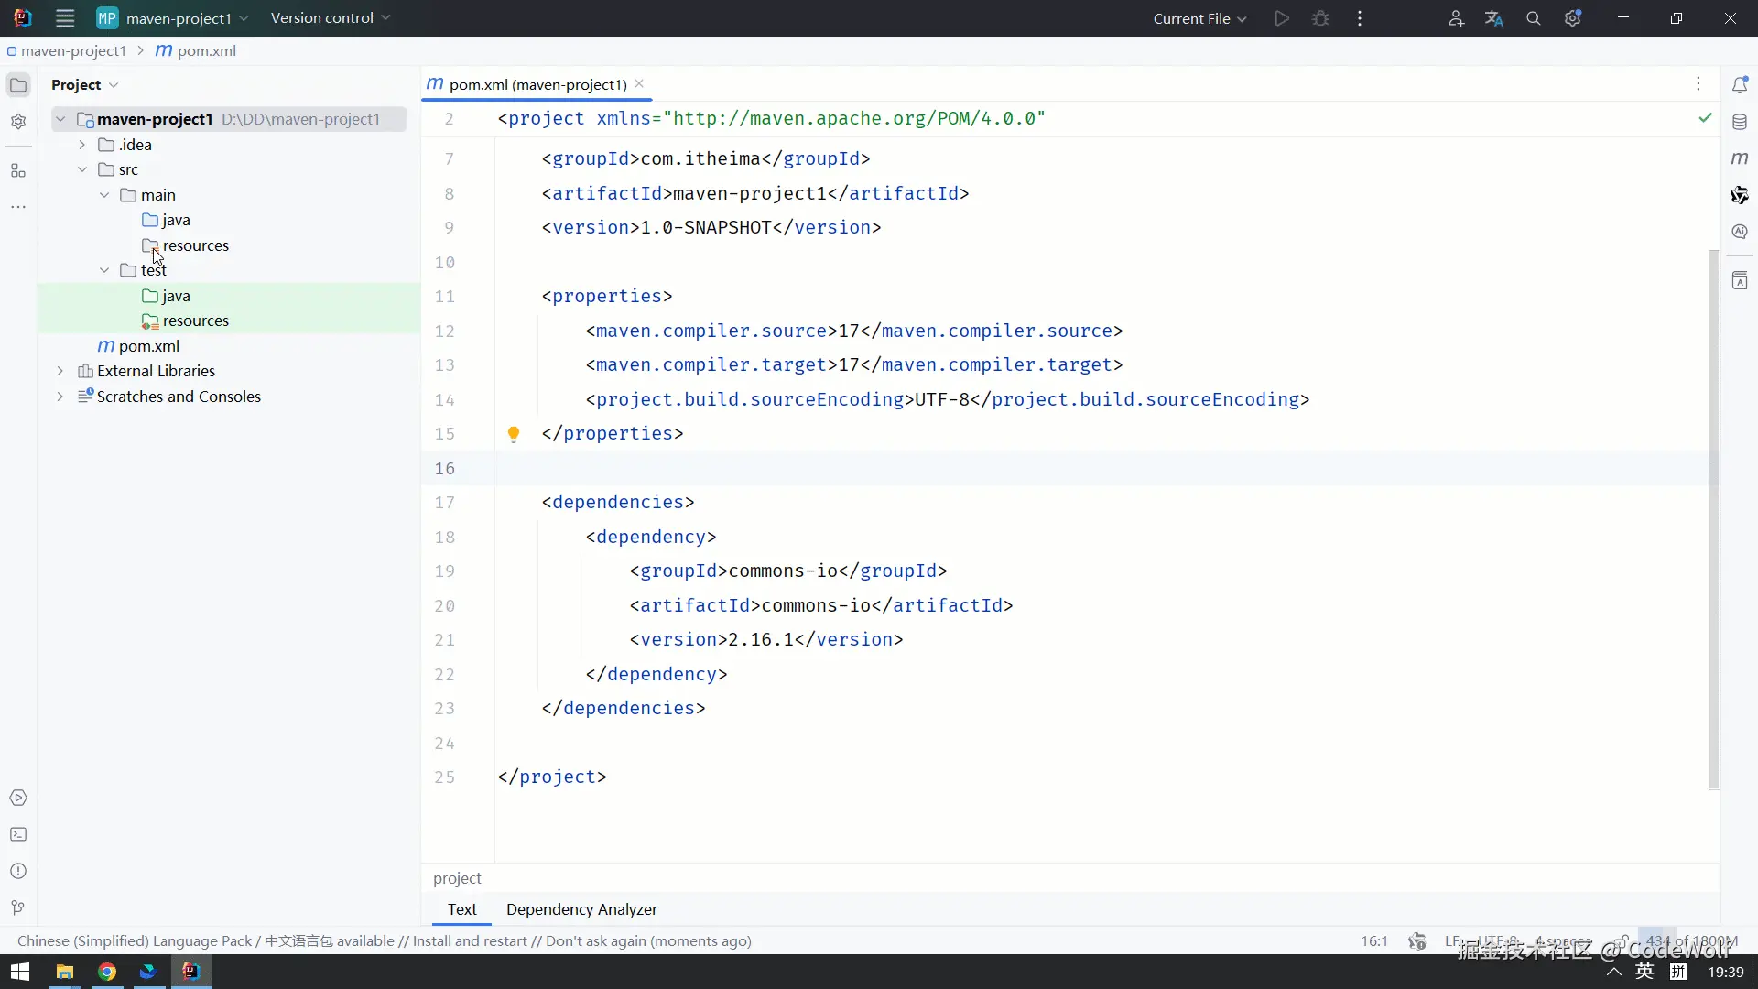The height and width of the screenshot is (989, 1758).
Task: Expand the .idea folder
Action: (x=82, y=145)
